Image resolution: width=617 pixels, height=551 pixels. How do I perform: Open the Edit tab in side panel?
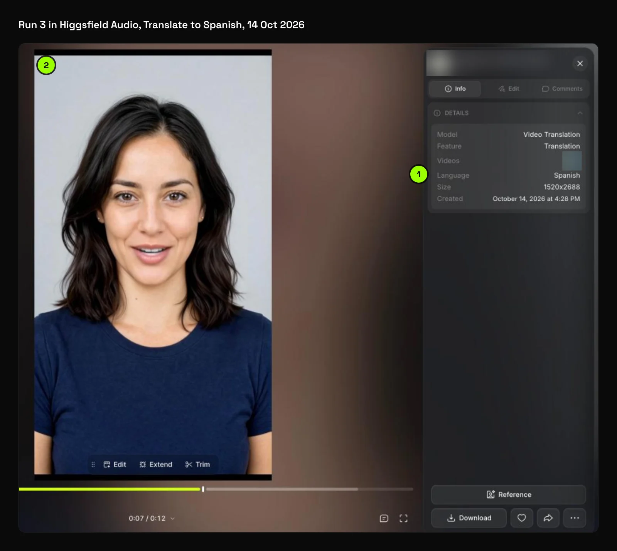click(509, 89)
